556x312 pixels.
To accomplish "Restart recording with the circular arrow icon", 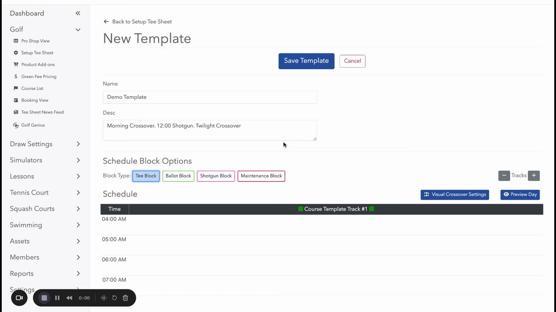I will tap(114, 298).
